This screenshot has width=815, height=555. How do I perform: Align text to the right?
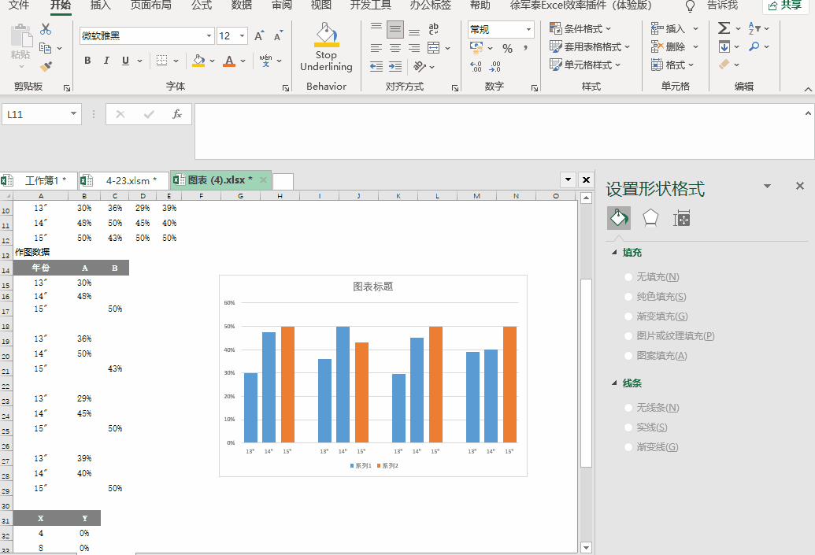(x=414, y=48)
